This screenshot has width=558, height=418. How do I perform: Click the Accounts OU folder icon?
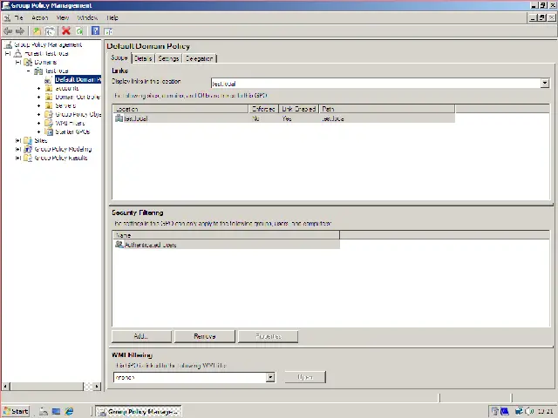(x=49, y=88)
